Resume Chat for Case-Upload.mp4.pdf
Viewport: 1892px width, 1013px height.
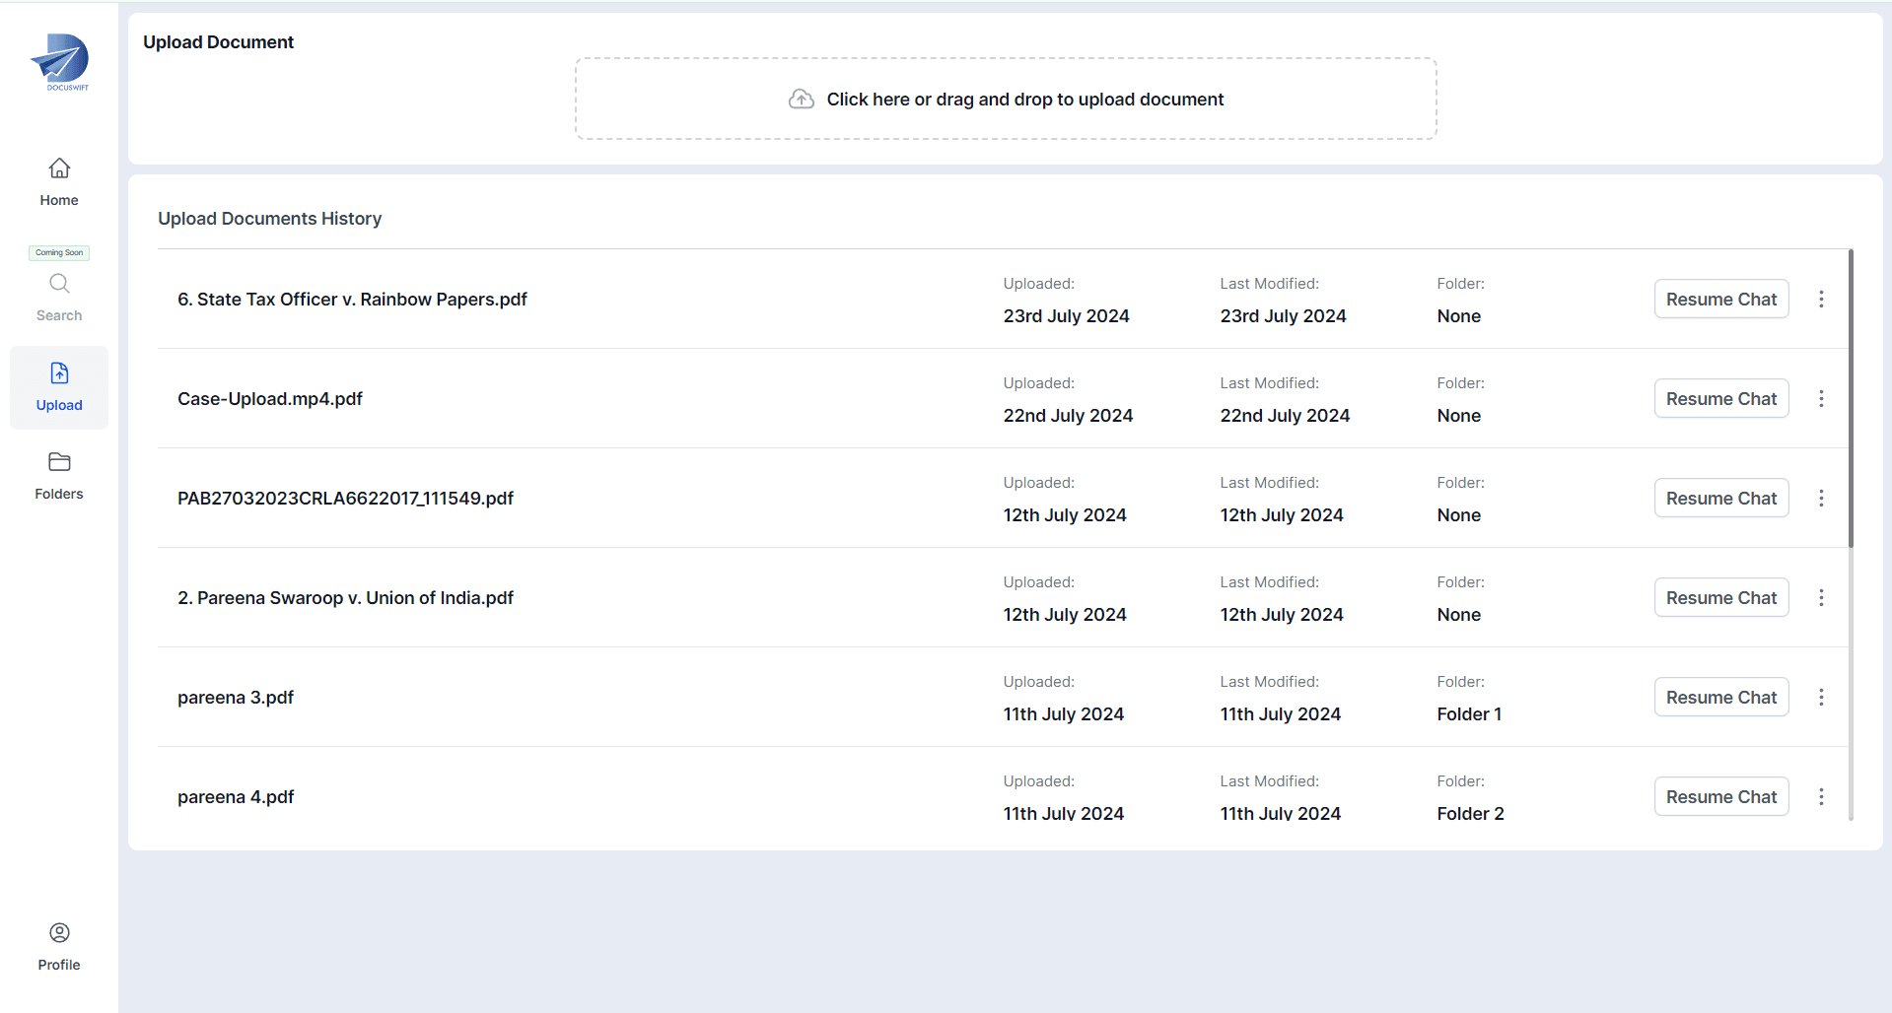(x=1721, y=398)
